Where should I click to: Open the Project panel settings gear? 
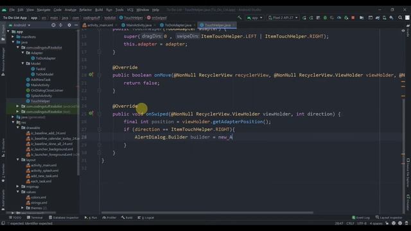[x=69, y=25]
